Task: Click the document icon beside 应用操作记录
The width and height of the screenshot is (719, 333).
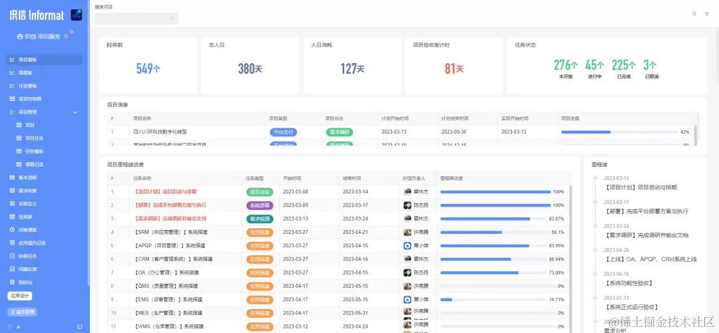Action: point(13,243)
